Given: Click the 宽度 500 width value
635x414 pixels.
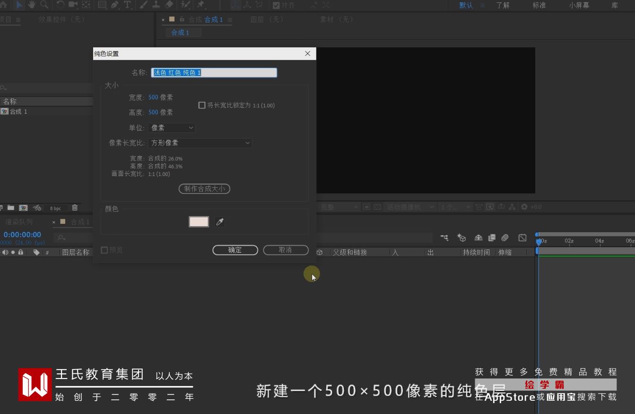Looking at the screenshot, I should (153, 97).
